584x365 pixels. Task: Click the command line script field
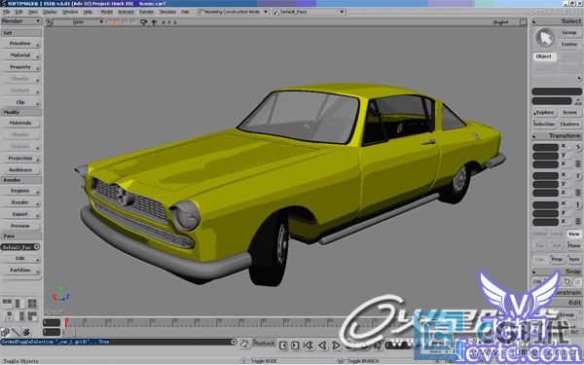point(116,342)
